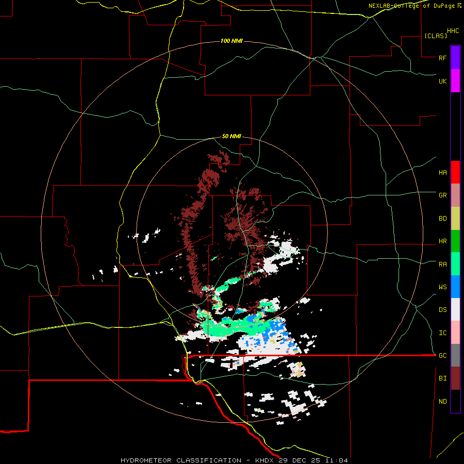Click the 100 NMI range ring label

point(231,41)
